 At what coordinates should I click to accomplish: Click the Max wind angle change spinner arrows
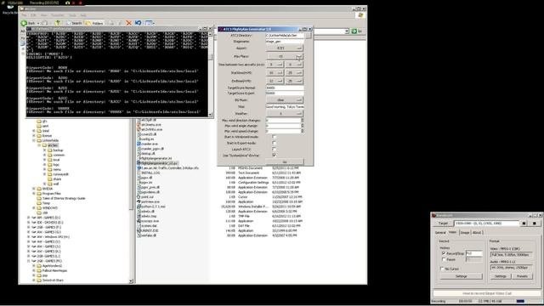303,126
